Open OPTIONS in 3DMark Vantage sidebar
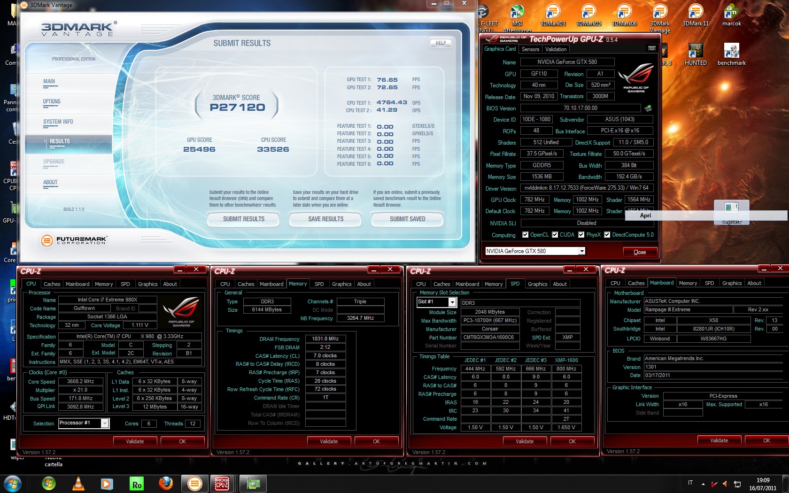Screen dimensions: 789x493 (52, 101)
